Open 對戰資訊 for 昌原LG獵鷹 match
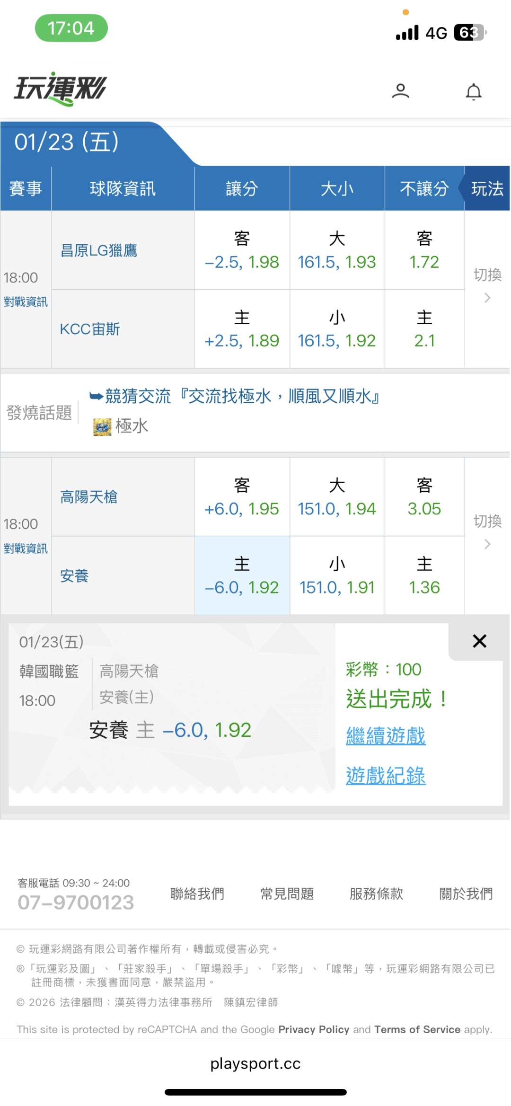 coord(26,302)
